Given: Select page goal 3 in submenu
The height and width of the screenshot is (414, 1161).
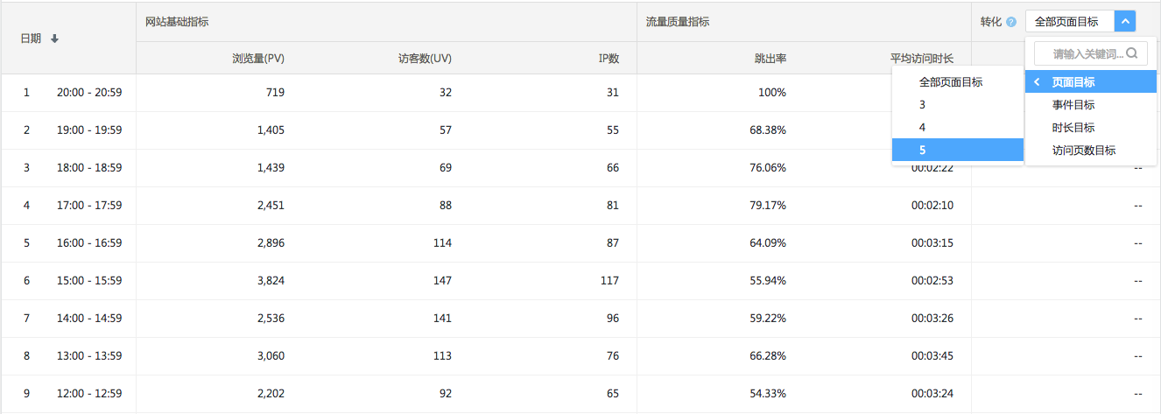Looking at the screenshot, I should 923,105.
